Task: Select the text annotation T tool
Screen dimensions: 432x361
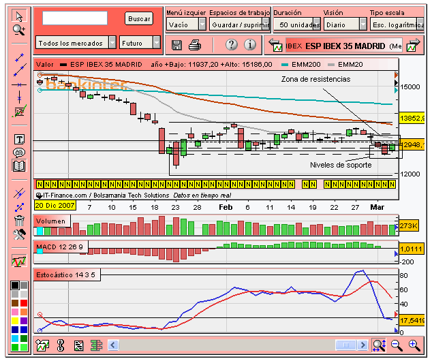Action: (19, 140)
